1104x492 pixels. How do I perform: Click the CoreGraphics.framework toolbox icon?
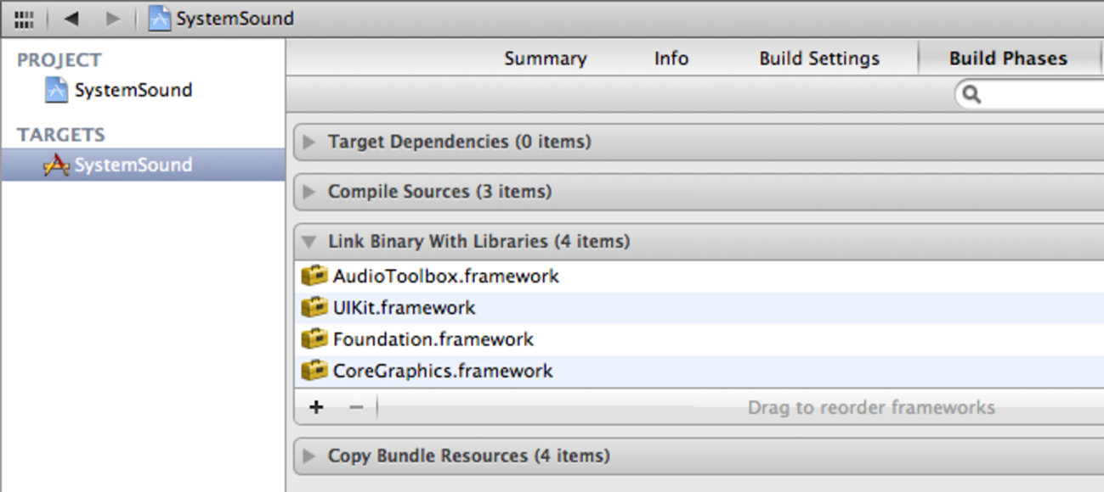[x=314, y=371]
